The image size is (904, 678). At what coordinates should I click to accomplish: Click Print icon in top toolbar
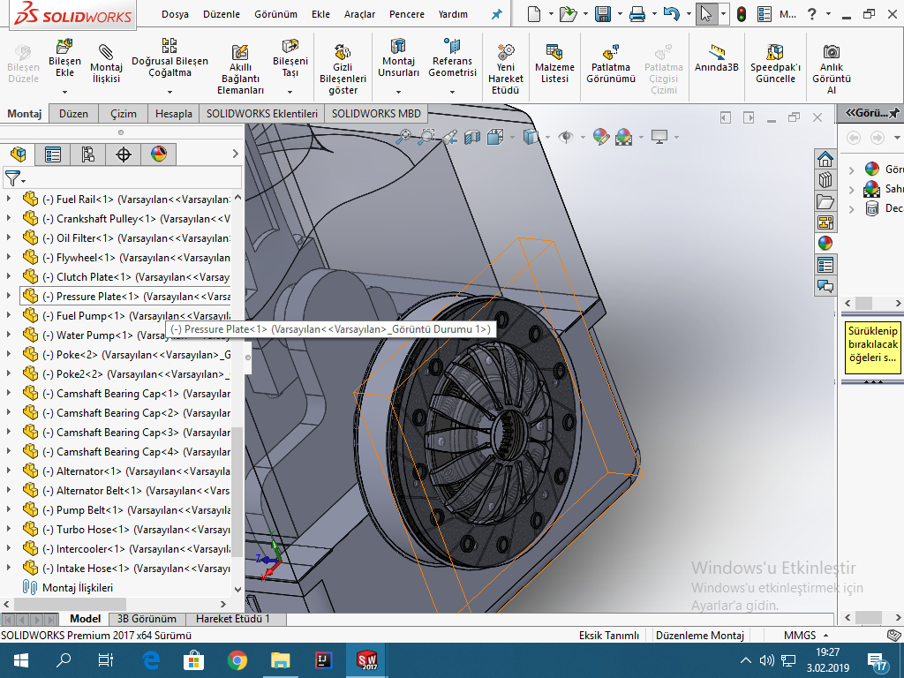click(637, 14)
